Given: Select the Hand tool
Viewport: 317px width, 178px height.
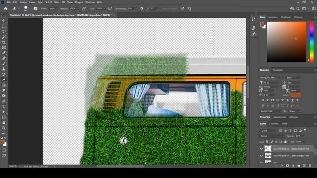Looking at the screenshot, I should coord(4,123).
